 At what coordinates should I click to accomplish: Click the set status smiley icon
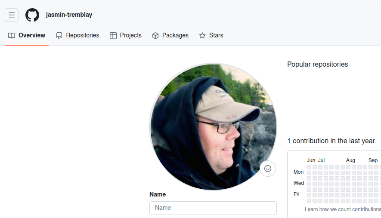(x=268, y=169)
